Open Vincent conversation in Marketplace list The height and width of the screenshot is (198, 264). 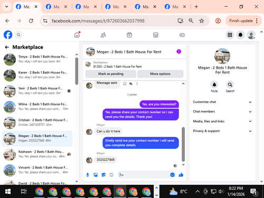[37, 170]
